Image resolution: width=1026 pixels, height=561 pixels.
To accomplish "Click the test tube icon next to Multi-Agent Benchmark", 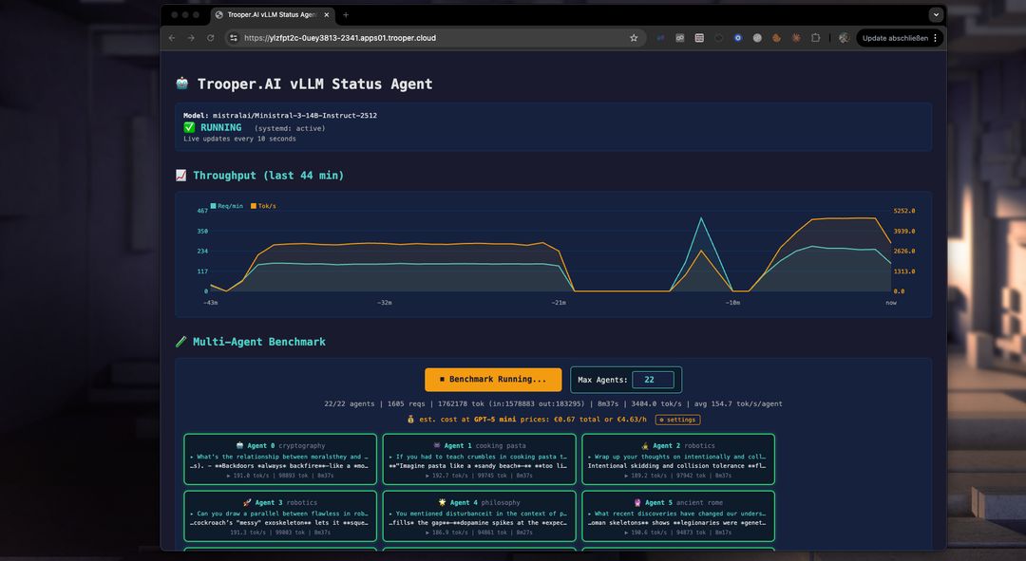I will (x=180, y=341).
